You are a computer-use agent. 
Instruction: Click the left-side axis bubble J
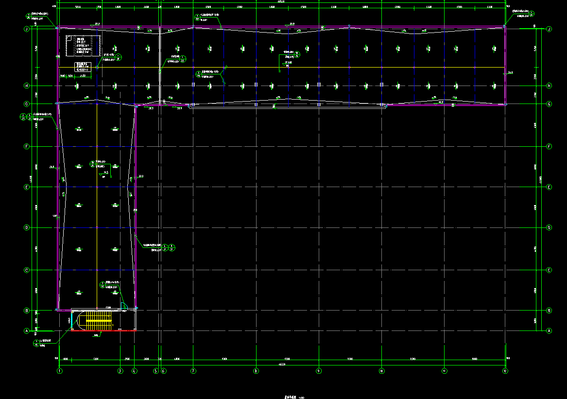point(26,29)
